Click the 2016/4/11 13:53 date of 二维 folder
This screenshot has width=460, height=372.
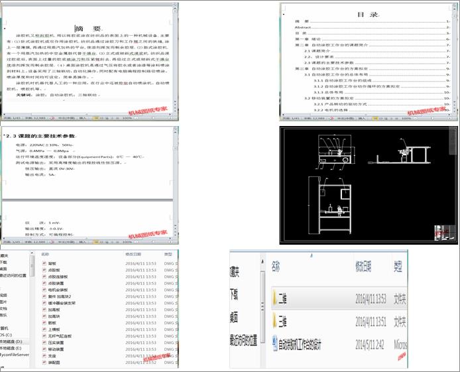tap(371, 299)
